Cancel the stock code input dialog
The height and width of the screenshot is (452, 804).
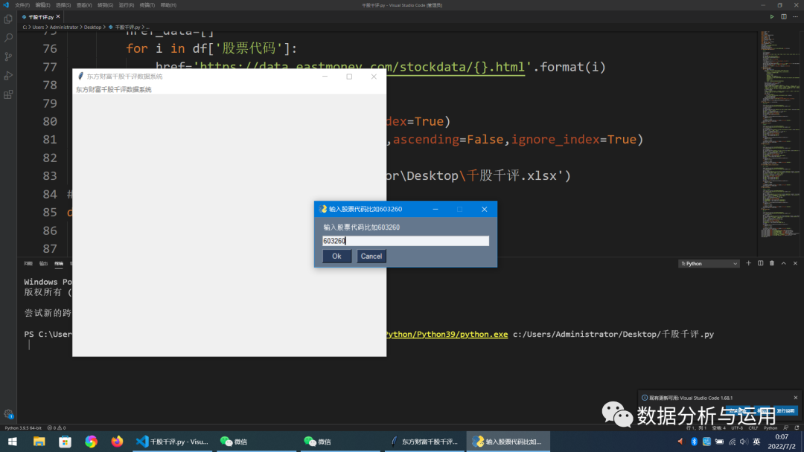(371, 256)
